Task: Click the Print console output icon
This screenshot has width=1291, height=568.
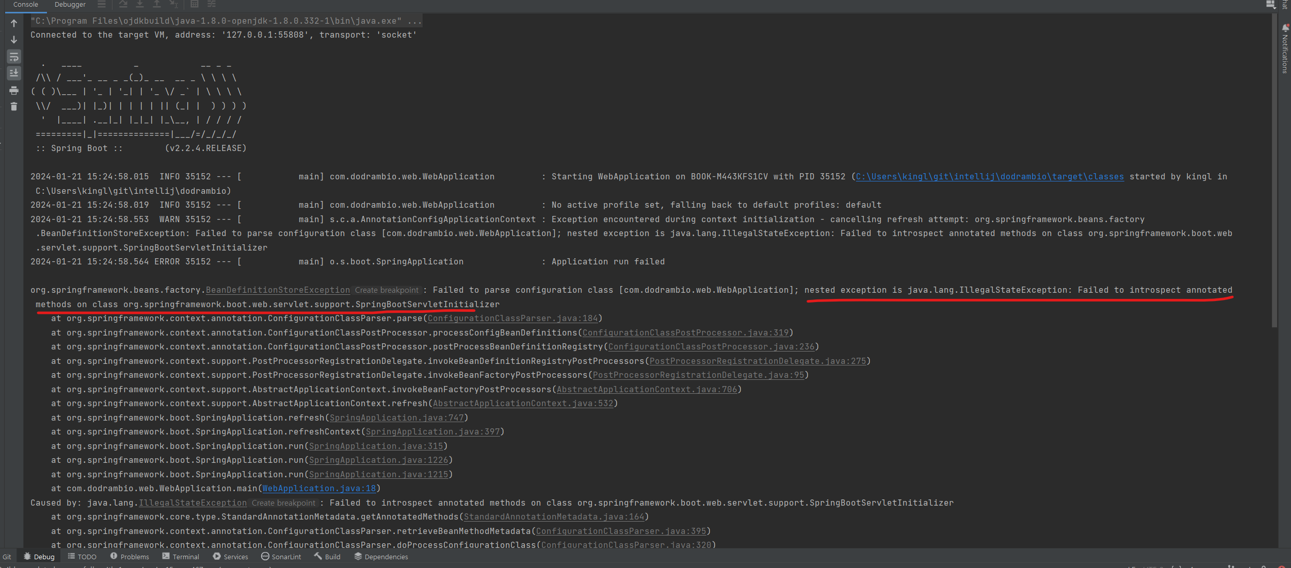Action: click(14, 91)
